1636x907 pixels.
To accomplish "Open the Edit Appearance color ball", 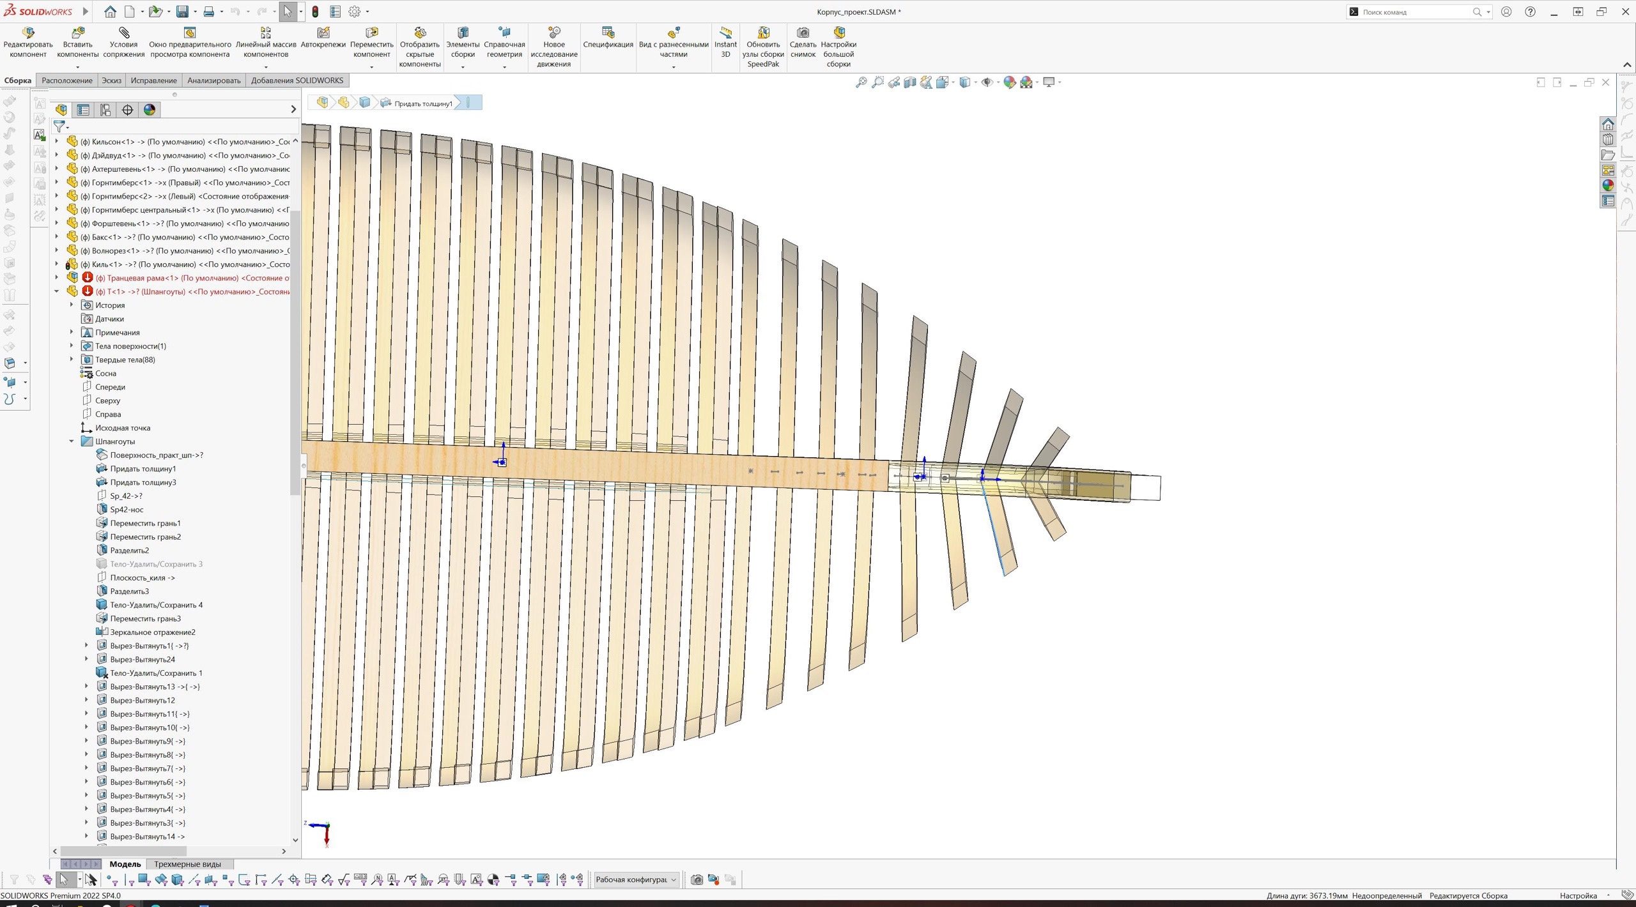I will coord(1009,82).
